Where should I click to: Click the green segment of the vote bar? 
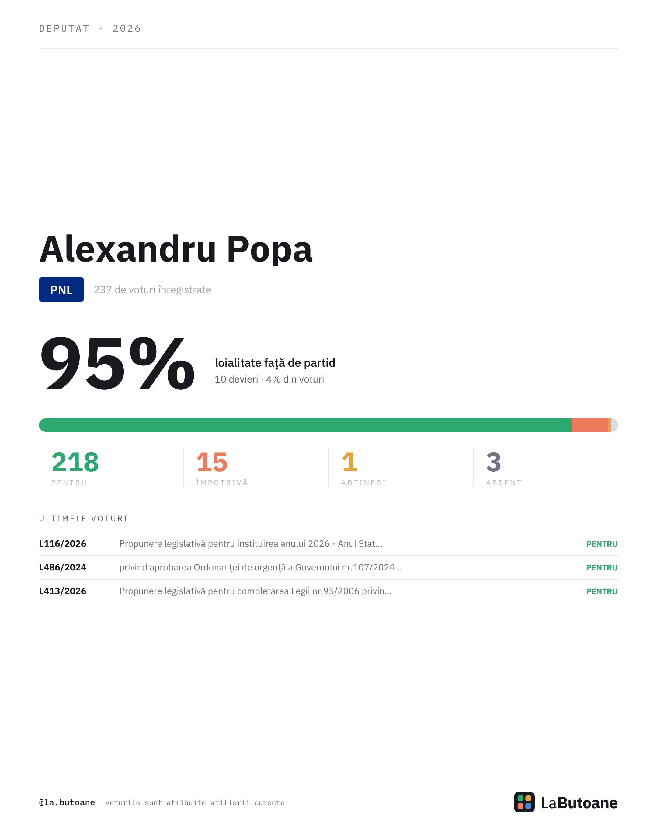[x=305, y=425]
